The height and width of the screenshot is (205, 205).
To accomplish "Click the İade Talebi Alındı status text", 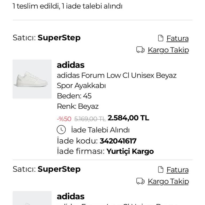I will coord(100,130).
